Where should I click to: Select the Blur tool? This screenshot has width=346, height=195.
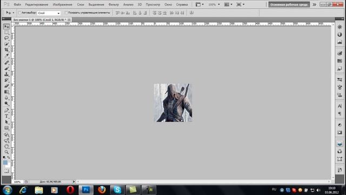(x=6, y=97)
